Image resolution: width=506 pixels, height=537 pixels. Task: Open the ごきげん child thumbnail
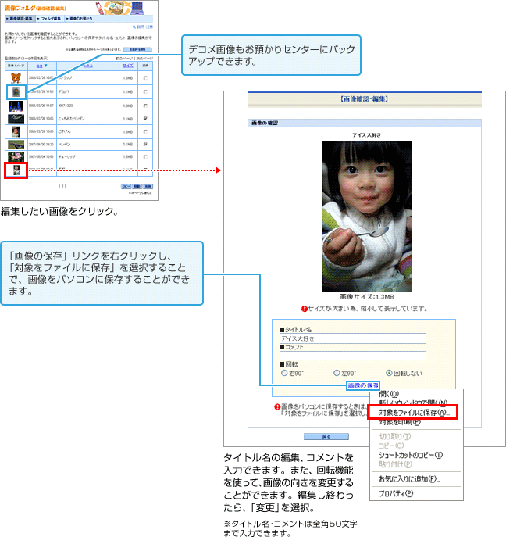pyautogui.click(x=16, y=131)
